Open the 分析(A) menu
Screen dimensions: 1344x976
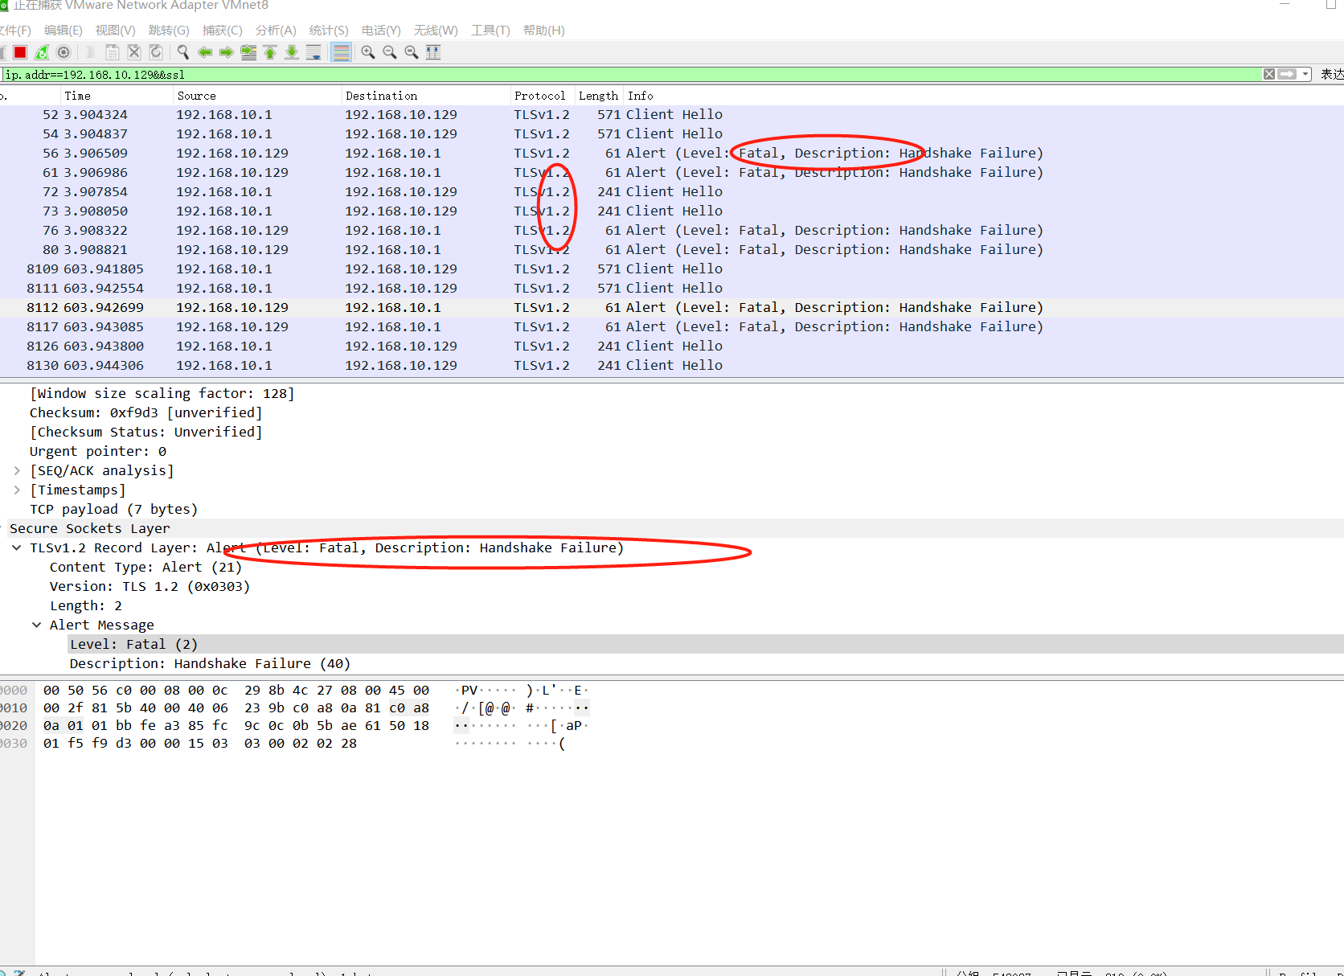pos(276,31)
